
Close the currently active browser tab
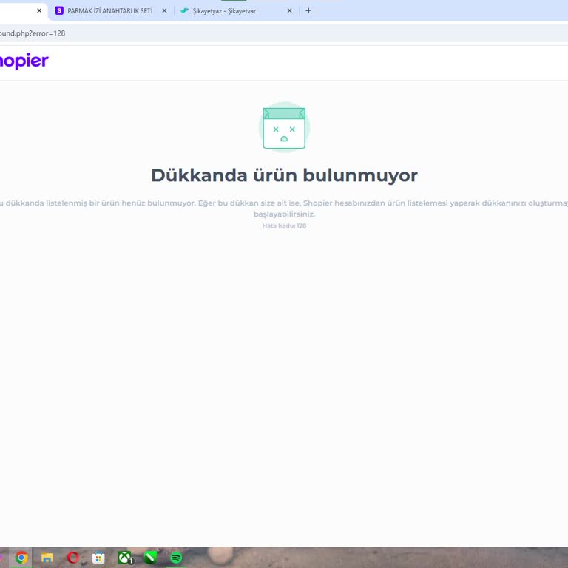tap(39, 11)
